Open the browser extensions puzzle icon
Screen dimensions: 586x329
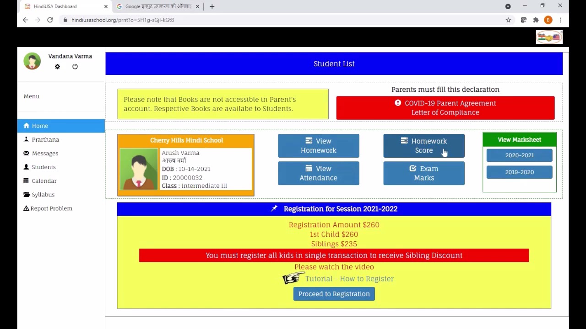coord(536,20)
